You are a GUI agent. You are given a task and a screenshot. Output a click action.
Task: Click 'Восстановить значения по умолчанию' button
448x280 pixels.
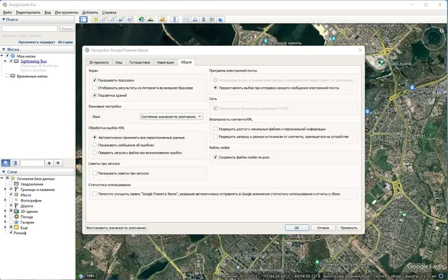pos(116,228)
